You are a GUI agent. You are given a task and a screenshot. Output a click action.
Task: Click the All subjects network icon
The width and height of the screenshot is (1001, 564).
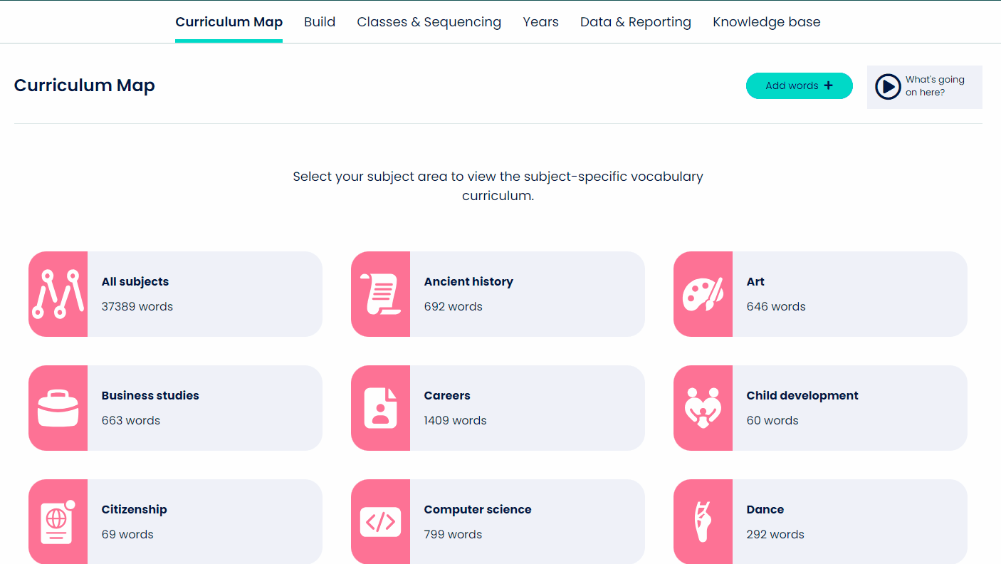[58, 294]
